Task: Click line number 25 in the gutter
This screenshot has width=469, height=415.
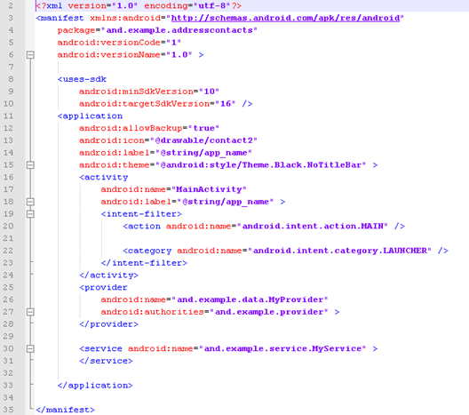Action: point(8,287)
